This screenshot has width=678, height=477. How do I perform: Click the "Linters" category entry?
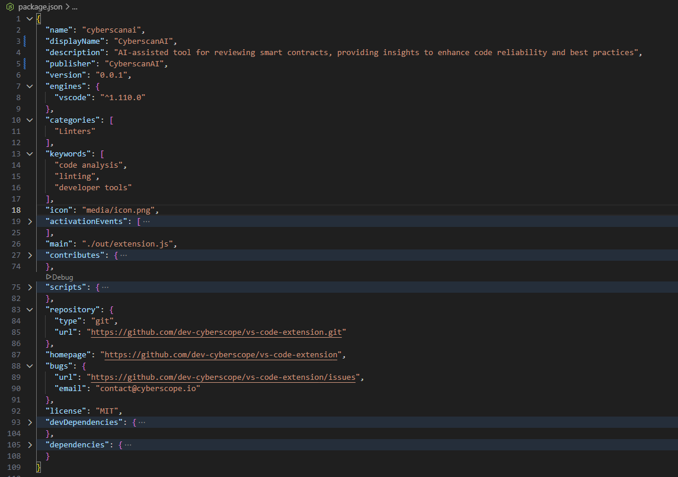(75, 131)
